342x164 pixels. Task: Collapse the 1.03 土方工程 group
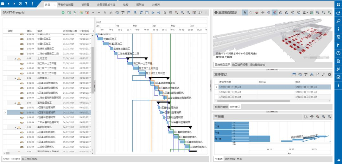[15, 58]
